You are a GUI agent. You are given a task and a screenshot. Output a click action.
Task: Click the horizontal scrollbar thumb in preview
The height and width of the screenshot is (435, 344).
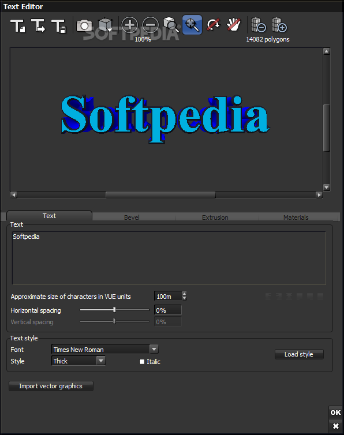160,195
